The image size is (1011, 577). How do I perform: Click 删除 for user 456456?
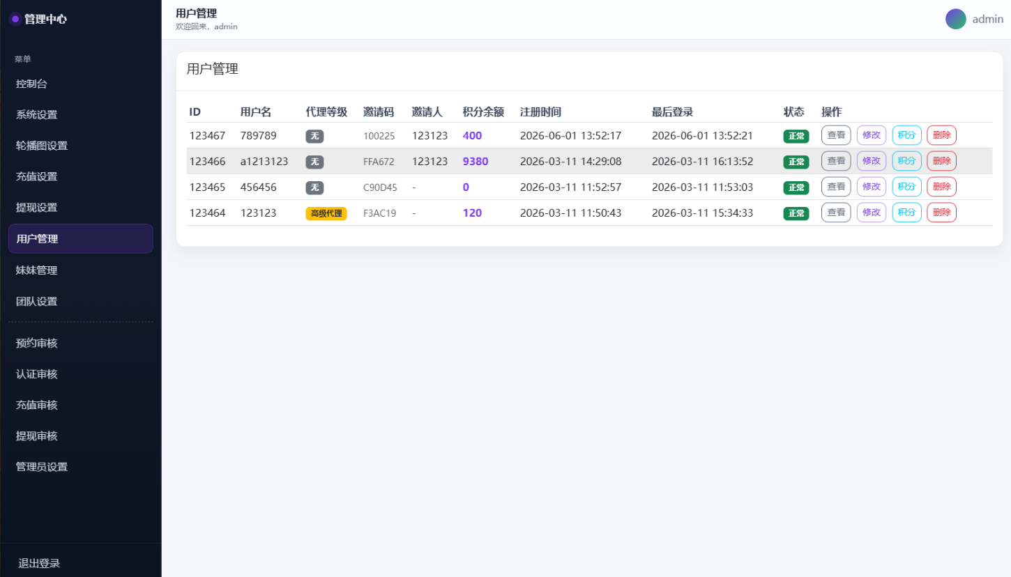941,187
